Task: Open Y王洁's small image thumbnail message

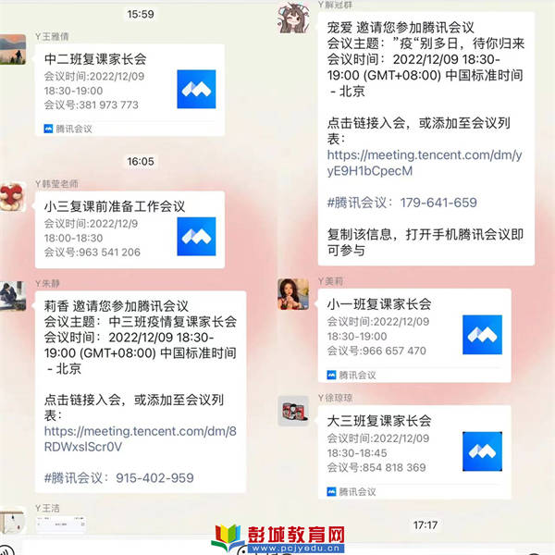Action: coord(61,524)
